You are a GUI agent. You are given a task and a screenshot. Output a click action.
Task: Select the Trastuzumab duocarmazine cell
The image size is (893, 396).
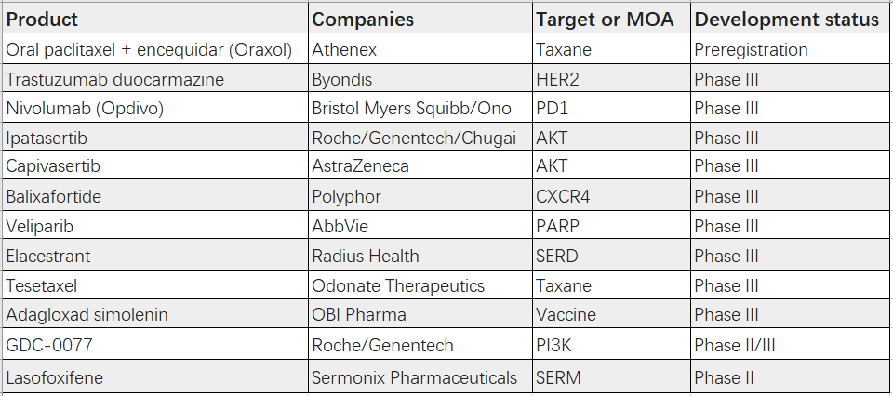pyautogui.click(x=115, y=79)
